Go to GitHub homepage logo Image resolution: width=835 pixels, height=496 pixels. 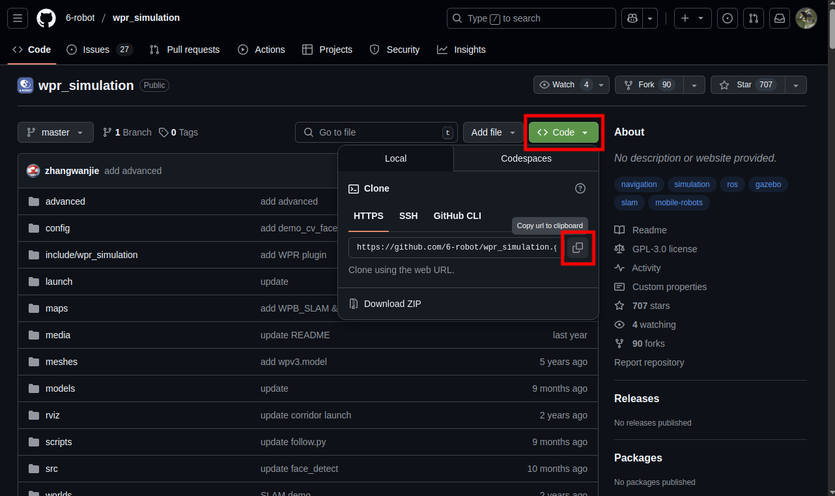click(x=46, y=18)
